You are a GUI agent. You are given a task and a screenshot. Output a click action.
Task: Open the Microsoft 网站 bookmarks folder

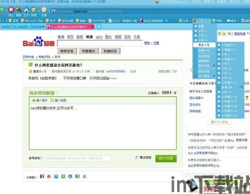click(x=32, y=21)
